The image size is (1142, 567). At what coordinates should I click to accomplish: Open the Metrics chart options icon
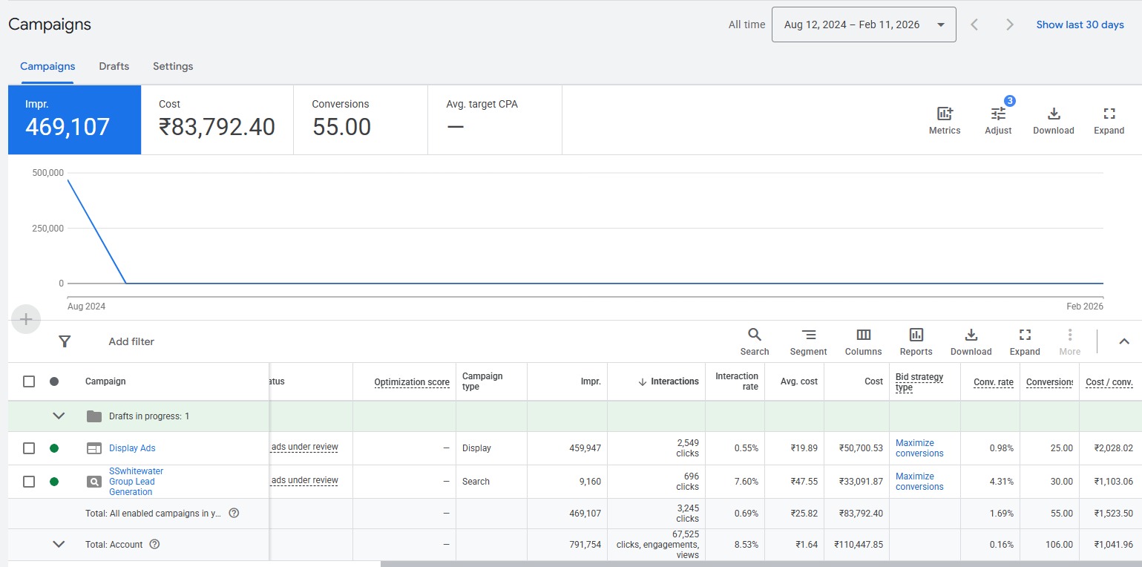coord(944,114)
